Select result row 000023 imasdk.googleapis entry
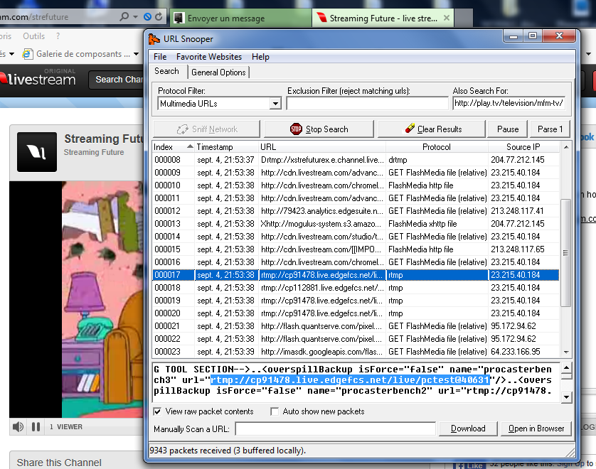 pos(356,352)
